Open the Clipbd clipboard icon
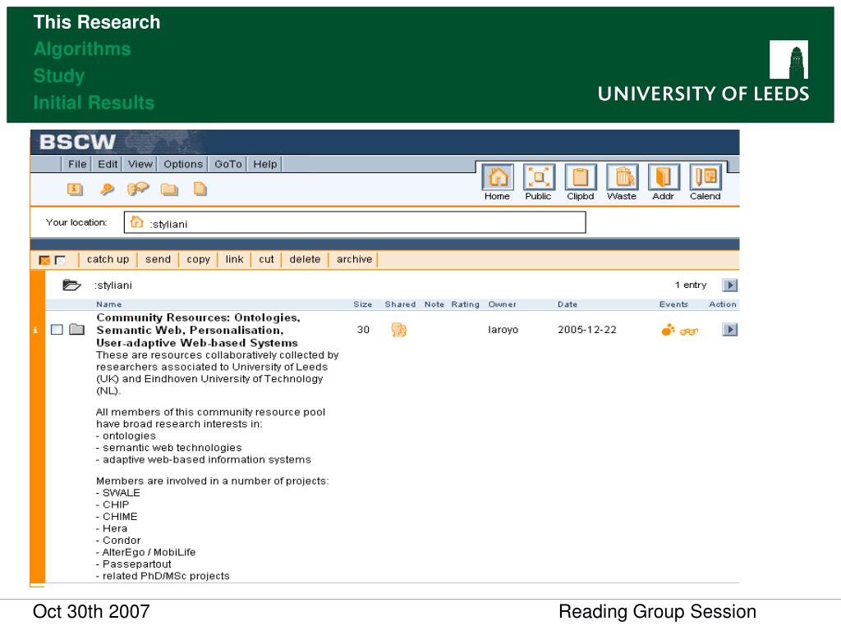Viewport: 841px width, 630px height. (581, 177)
